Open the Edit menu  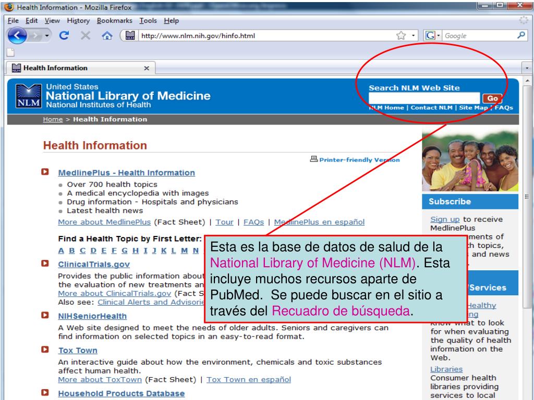(x=31, y=21)
